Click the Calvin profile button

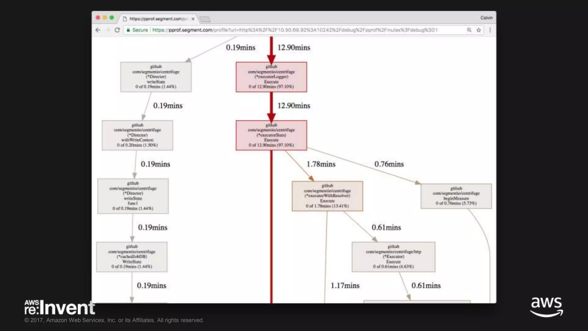click(486, 18)
